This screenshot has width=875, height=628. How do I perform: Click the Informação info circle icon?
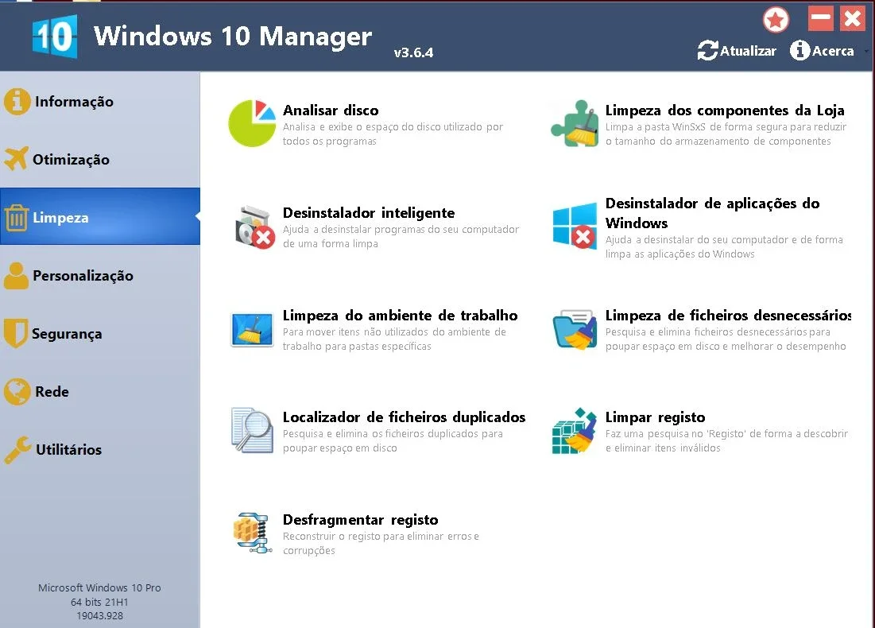point(17,102)
